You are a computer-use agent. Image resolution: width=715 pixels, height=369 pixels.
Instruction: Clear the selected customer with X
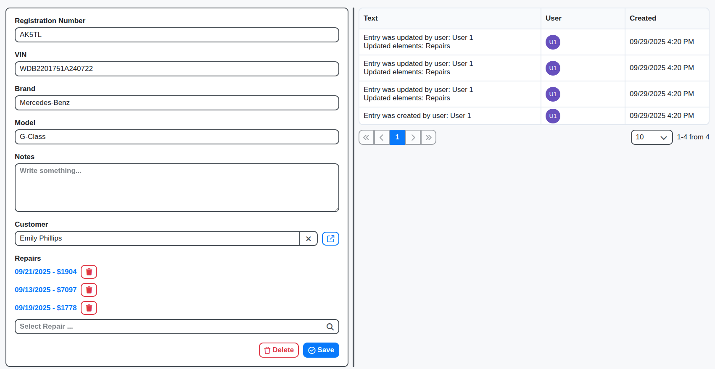coord(309,238)
